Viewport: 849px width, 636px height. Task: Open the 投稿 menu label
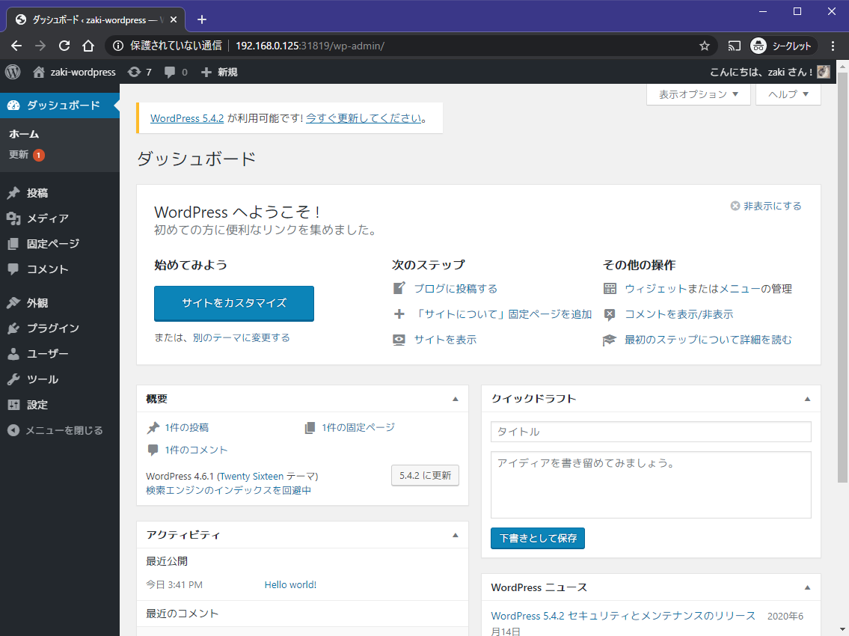[37, 193]
